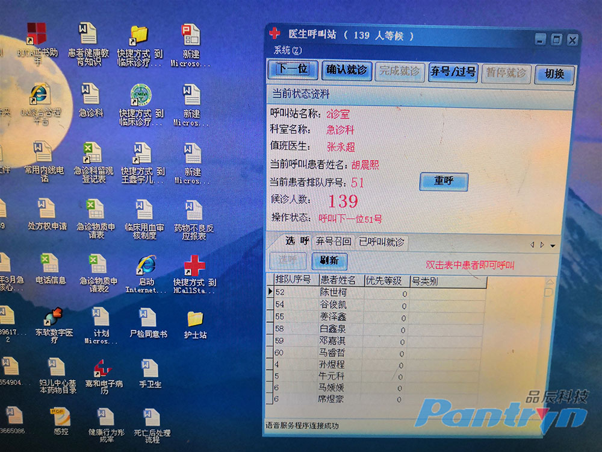This screenshot has width=602, height=452.
Task: Open the 手卫生 document icon
Action: pyautogui.click(x=150, y=374)
